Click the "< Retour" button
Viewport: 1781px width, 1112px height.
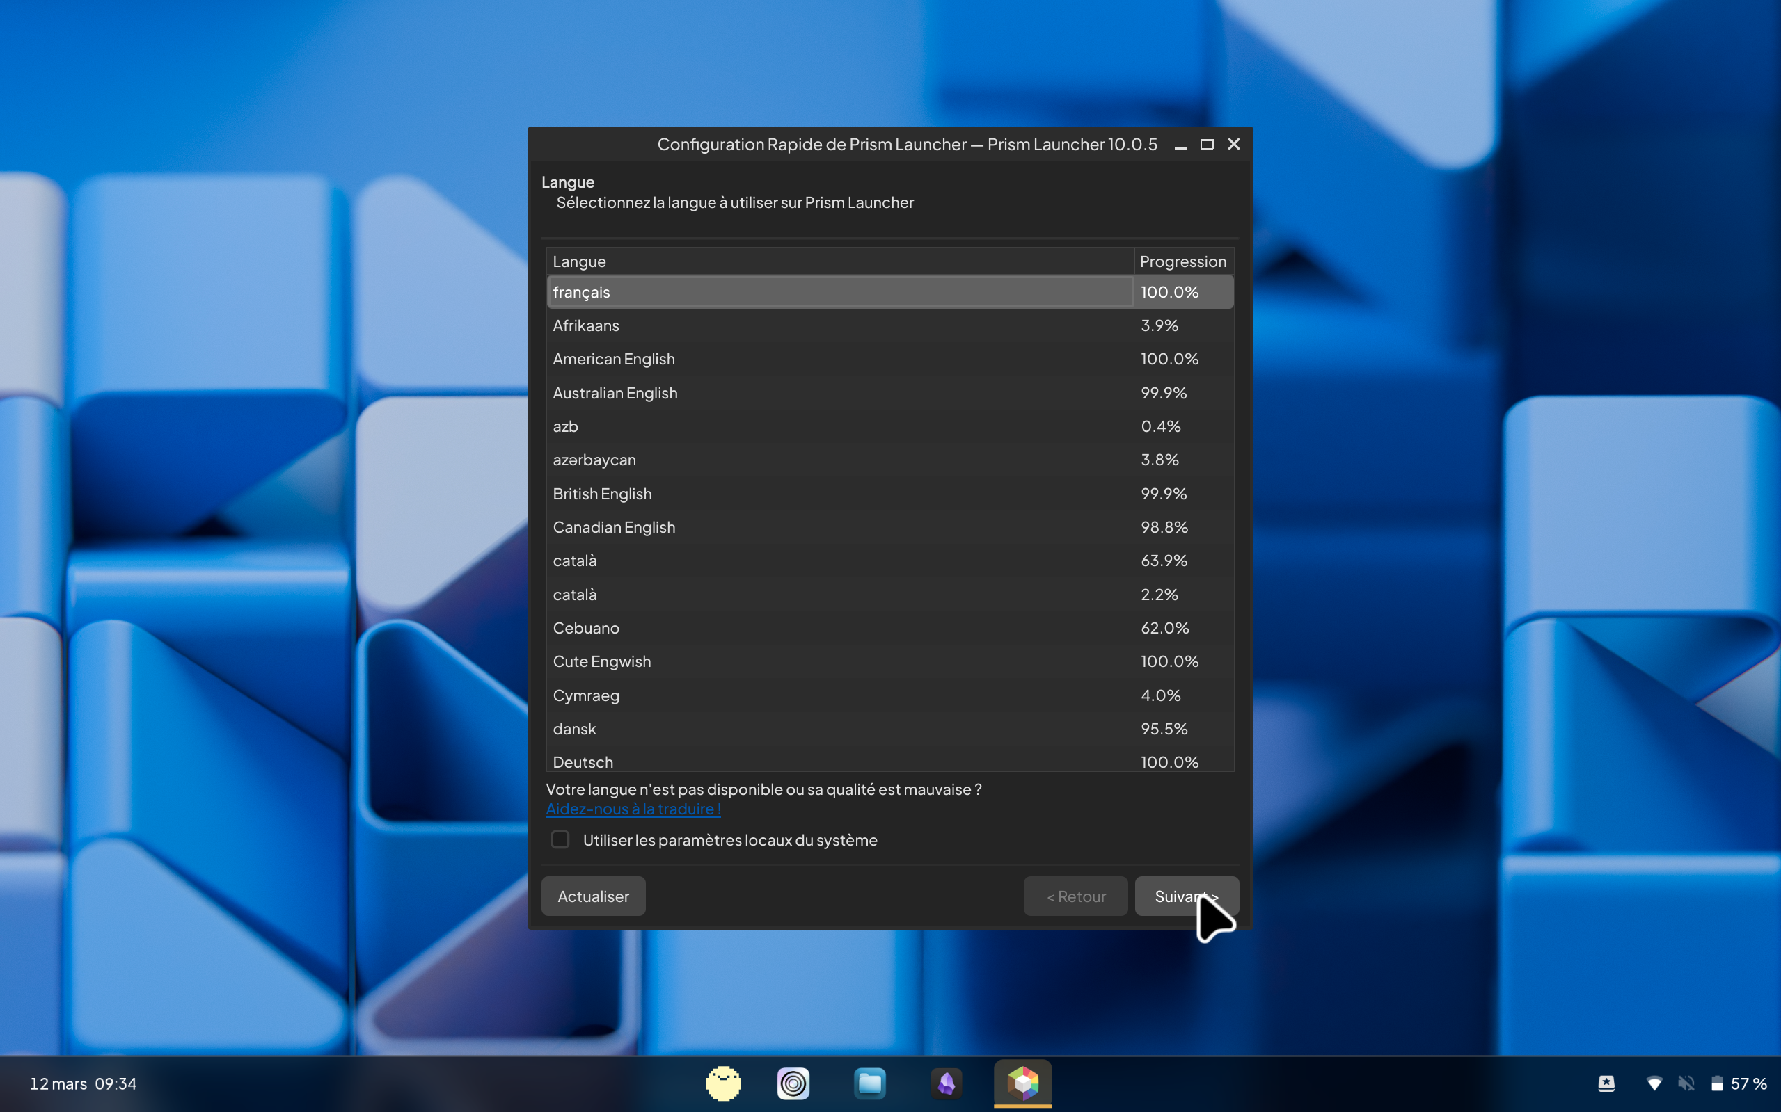(x=1075, y=896)
